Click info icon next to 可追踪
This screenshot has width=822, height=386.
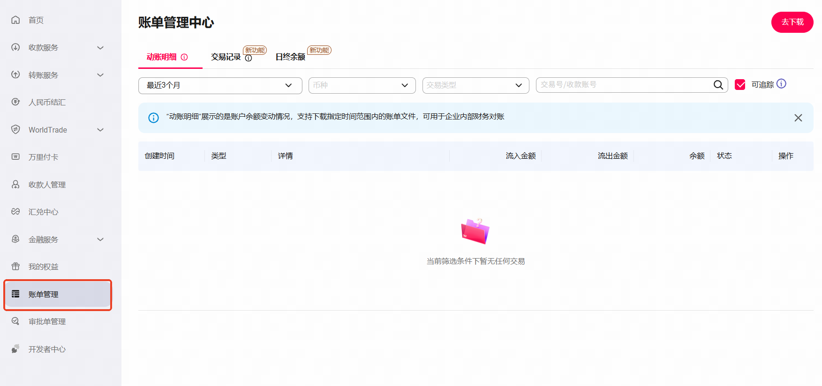click(781, 83)
